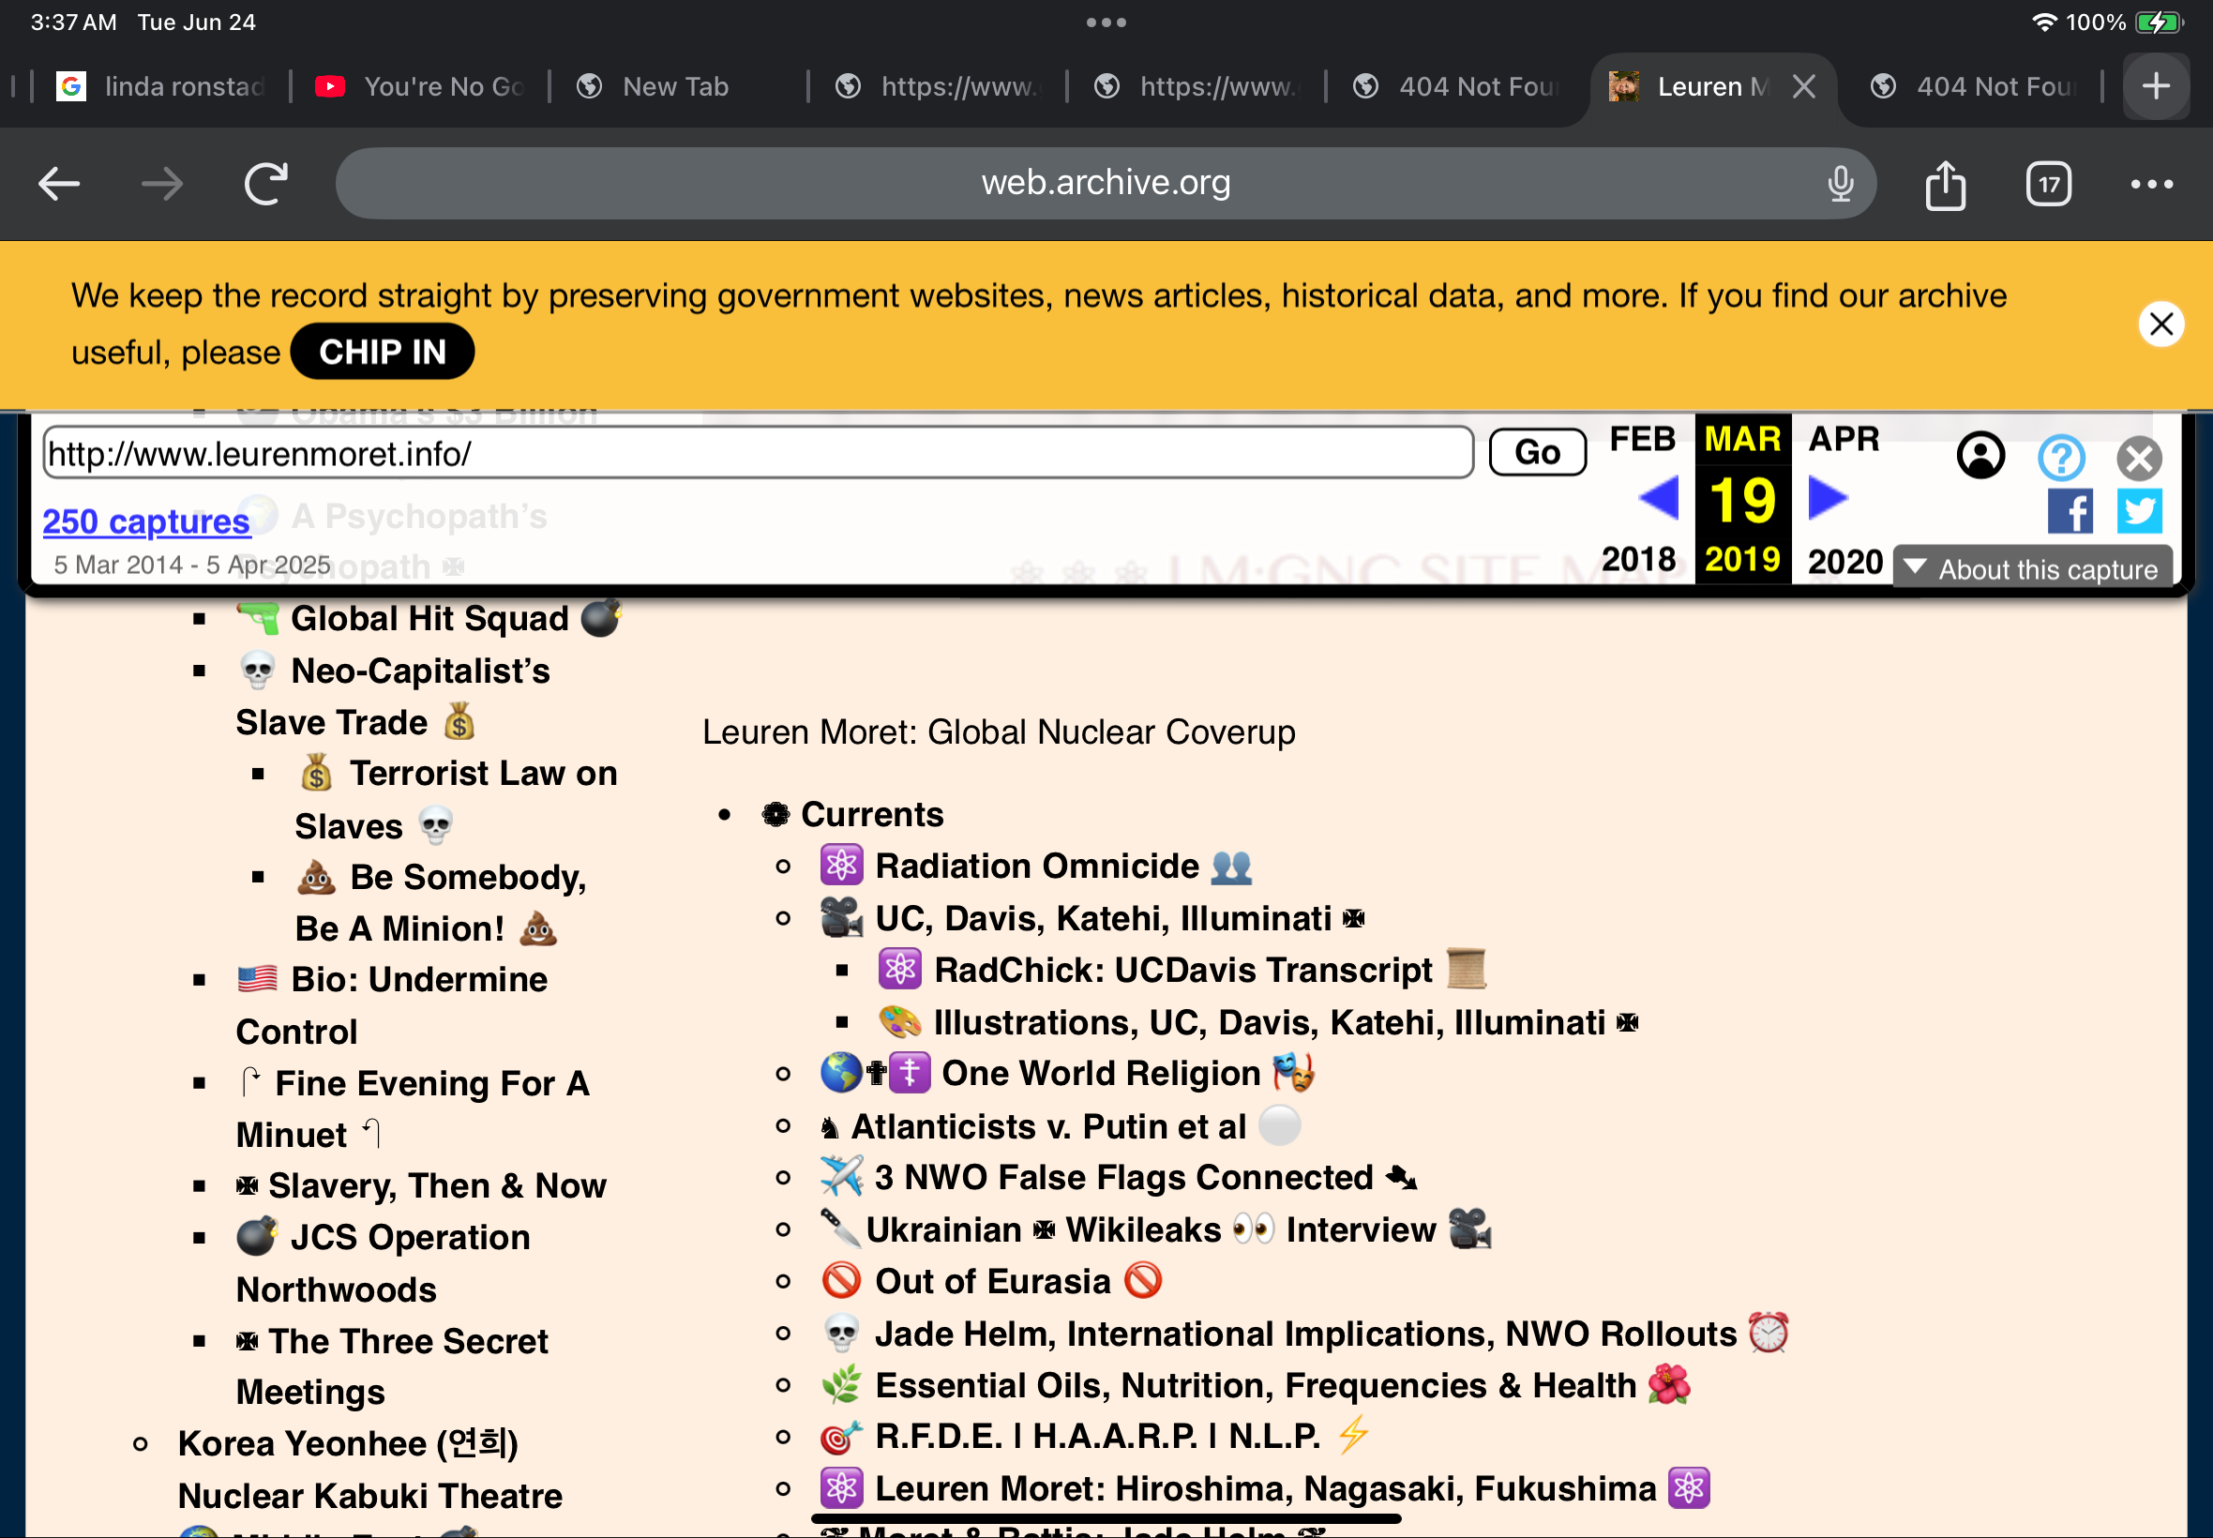Viewport: 2213px width, 1538px height.
Task: Open the share sheet icon
Action: point(1945,184)
